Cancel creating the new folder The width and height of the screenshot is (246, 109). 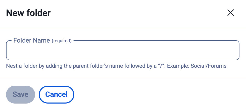click(56, 94)
